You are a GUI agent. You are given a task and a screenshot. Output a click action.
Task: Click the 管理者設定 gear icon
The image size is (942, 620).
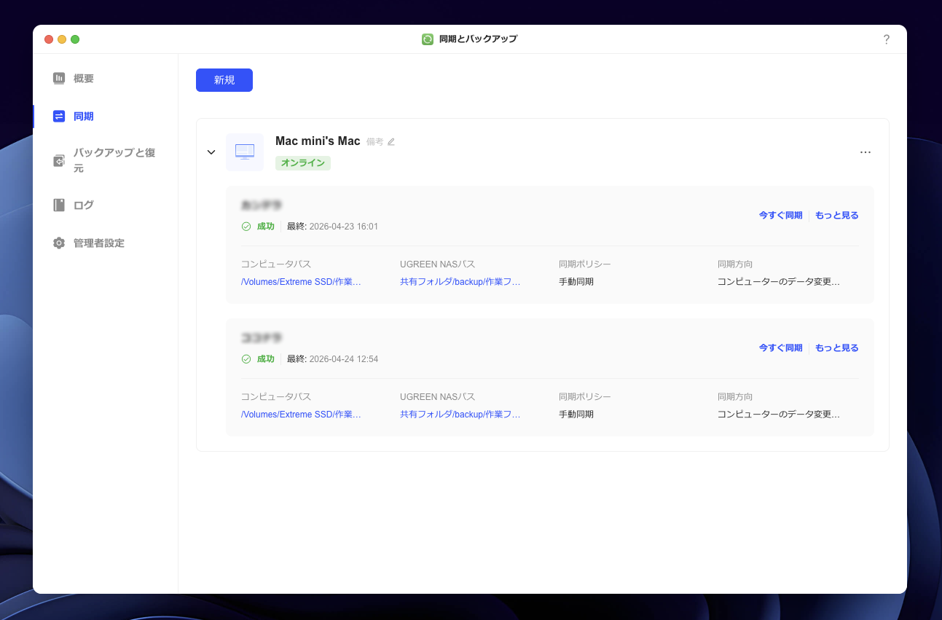[x=59, y=243]
